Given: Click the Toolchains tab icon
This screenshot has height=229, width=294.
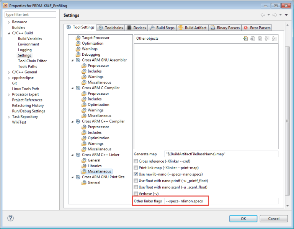Looking at the screenshot, I should click(101, 27).
